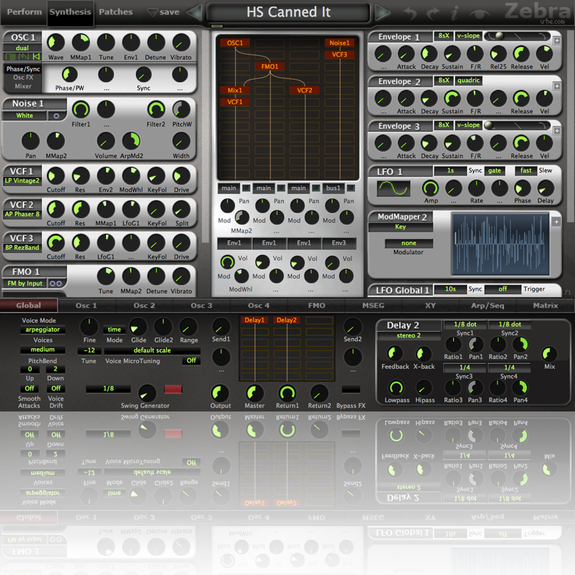Click the ModMapper 2 blue graph display
The width and height of the screenshot is (575, 575).
pyautogui.click(x=500, y=244)
